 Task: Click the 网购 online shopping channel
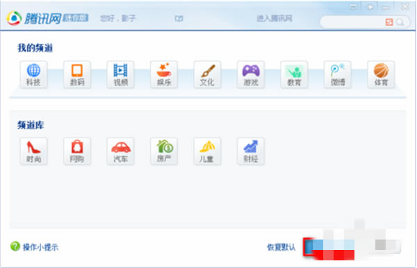[x=77, y=151]
